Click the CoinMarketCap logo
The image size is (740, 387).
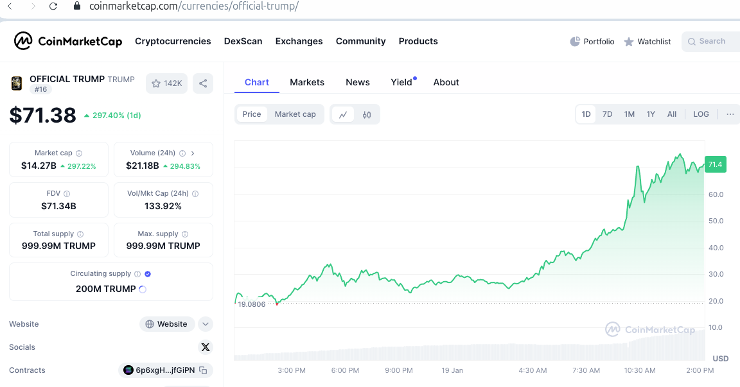68,41
